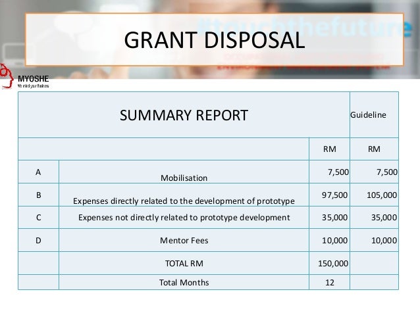Click the 12 months value
This screenshot has width=420, height=315.
pos(329,282)
